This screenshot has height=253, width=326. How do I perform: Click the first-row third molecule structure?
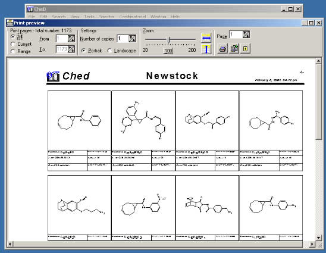[207, 120]
